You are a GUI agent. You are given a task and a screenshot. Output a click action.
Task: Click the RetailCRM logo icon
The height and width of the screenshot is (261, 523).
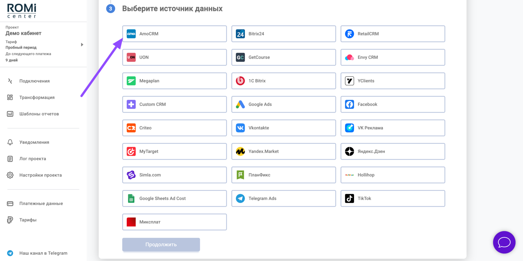(349, 34)
